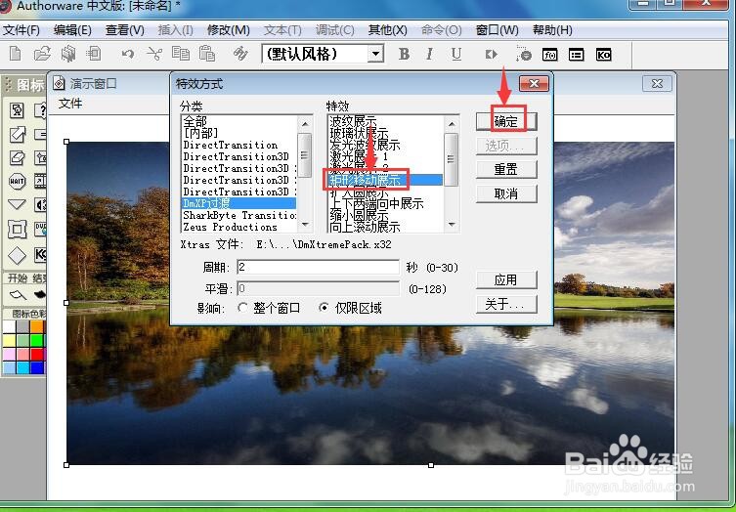Select the 仅限区域 radio button
Viewport: 736px width, 512px height.
click(324, 308)
